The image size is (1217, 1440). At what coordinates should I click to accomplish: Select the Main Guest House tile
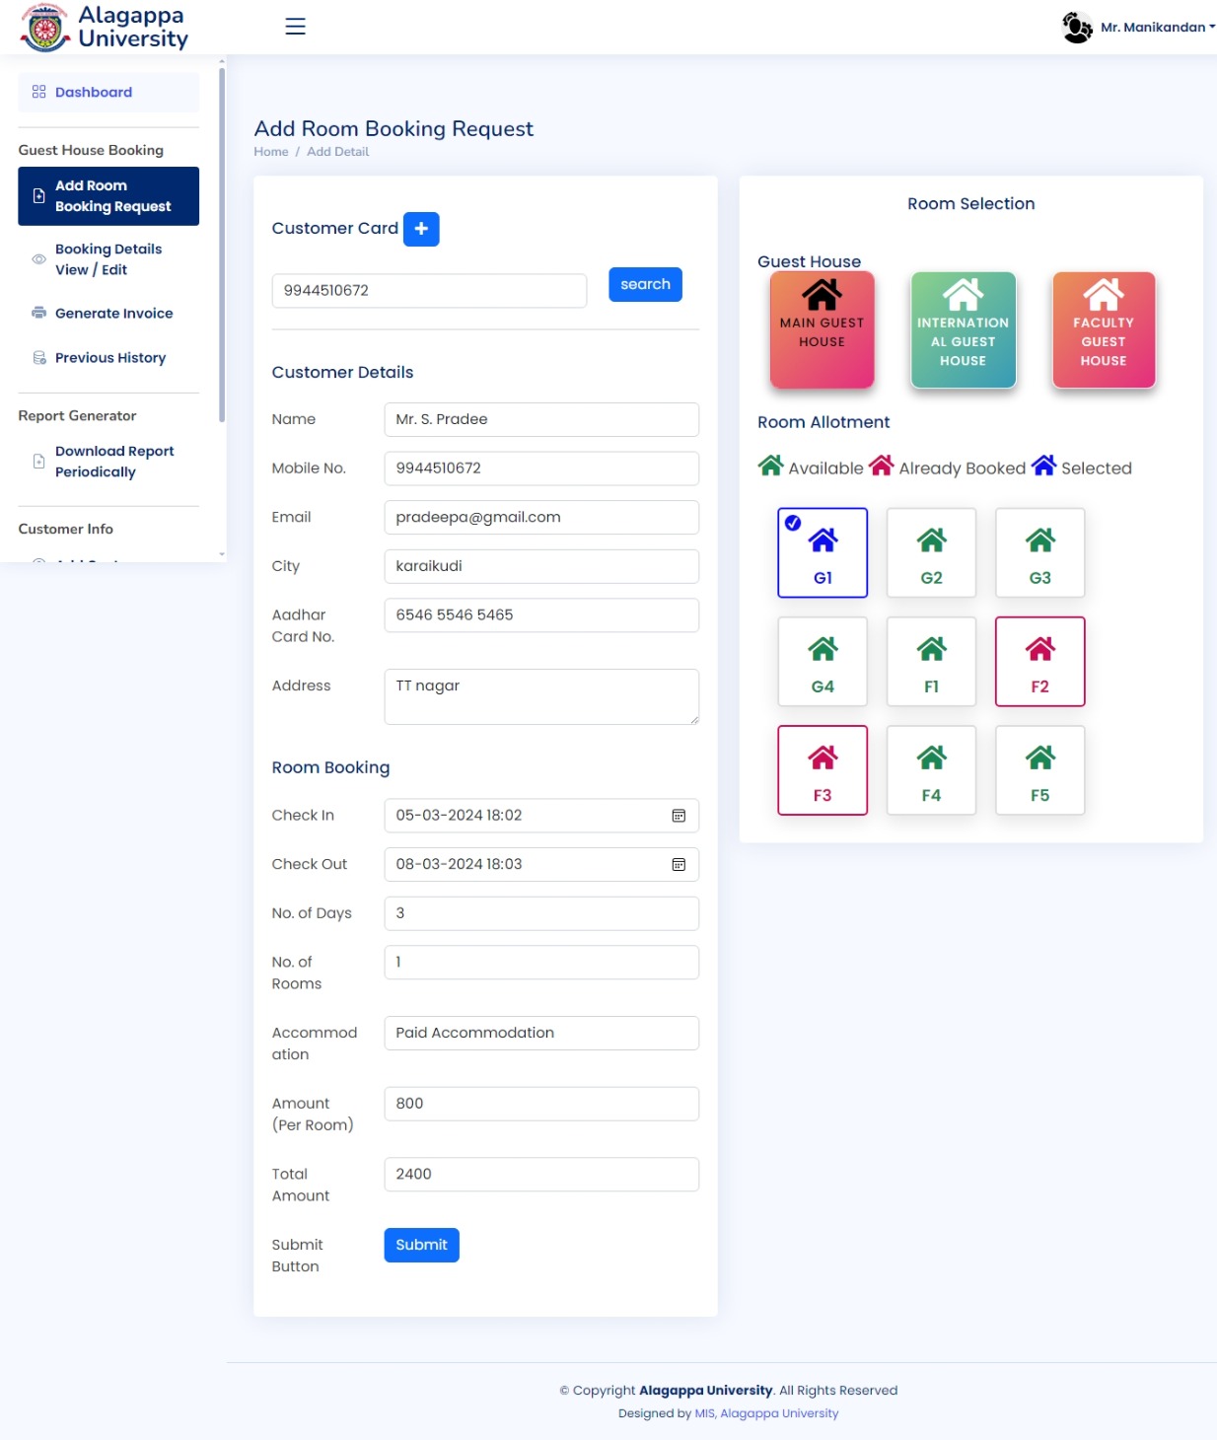pyautogui.click(x=822, y=329)
